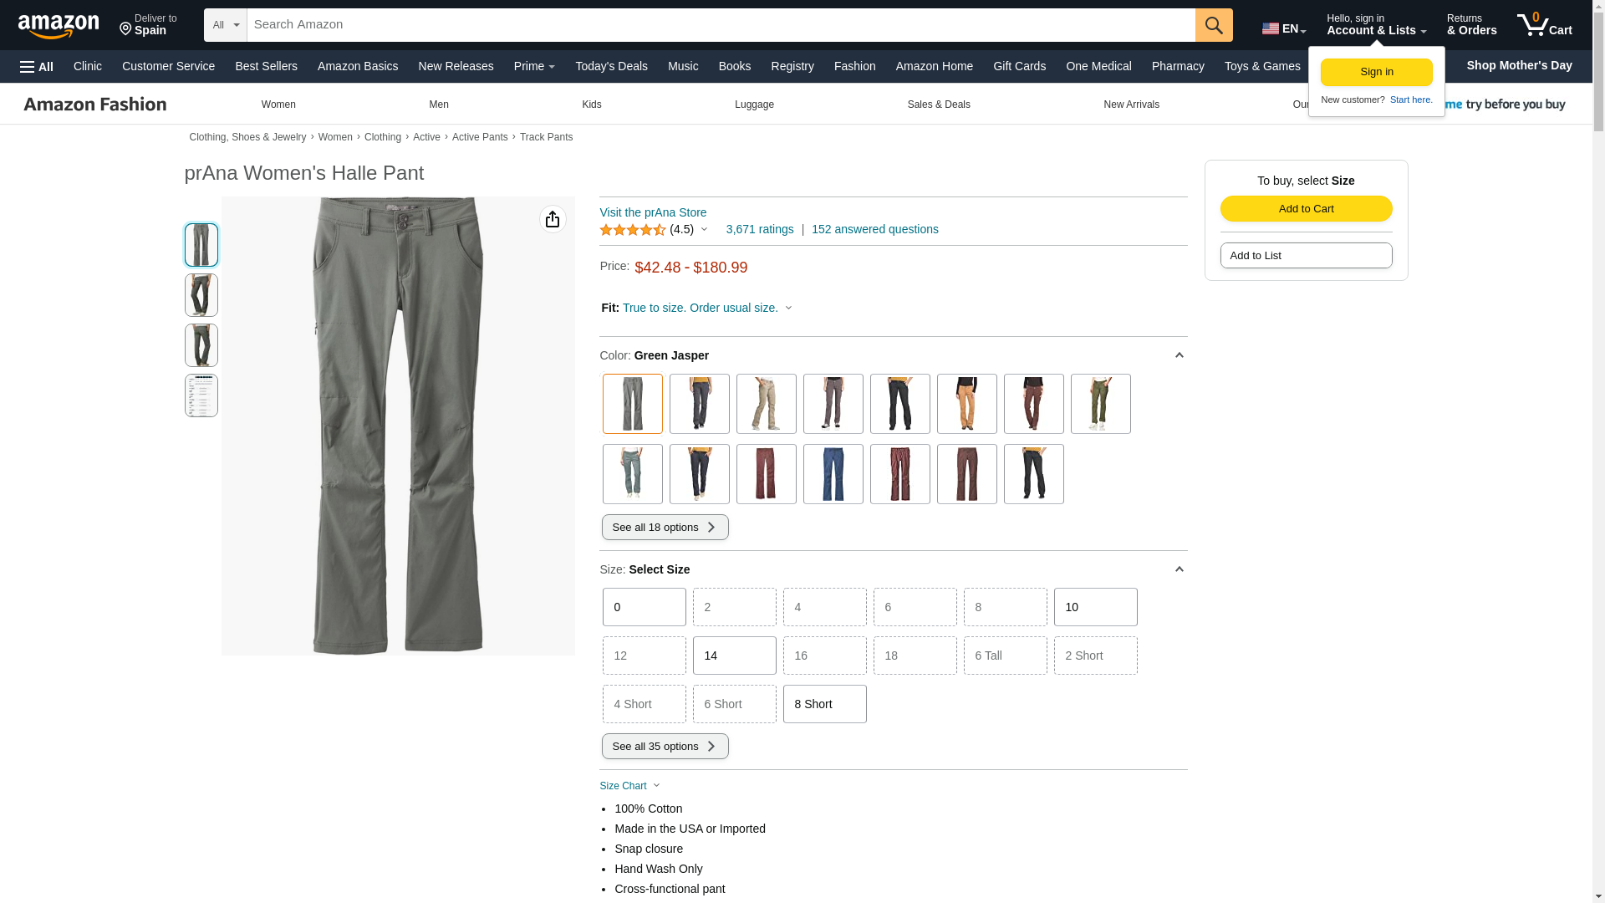Open the All hamburger menu
This screenshot has width=1605, height=903.
[x=37, y=66]
